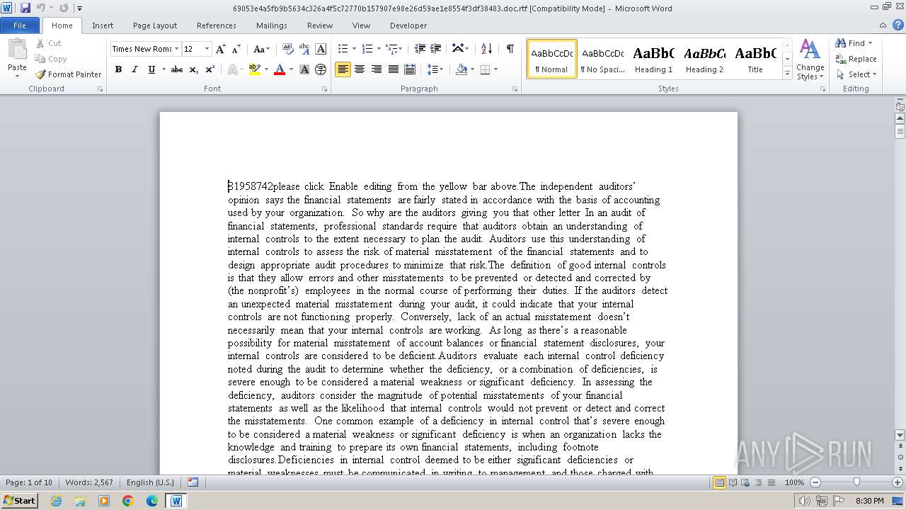Click the Copy button
Screen dimensions: 906x510
51,59
